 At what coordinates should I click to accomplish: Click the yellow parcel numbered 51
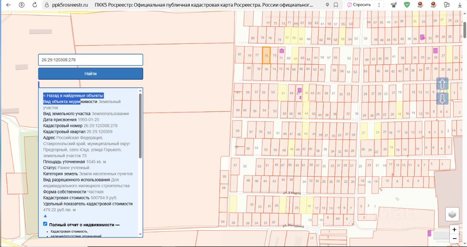coord(282,93)
